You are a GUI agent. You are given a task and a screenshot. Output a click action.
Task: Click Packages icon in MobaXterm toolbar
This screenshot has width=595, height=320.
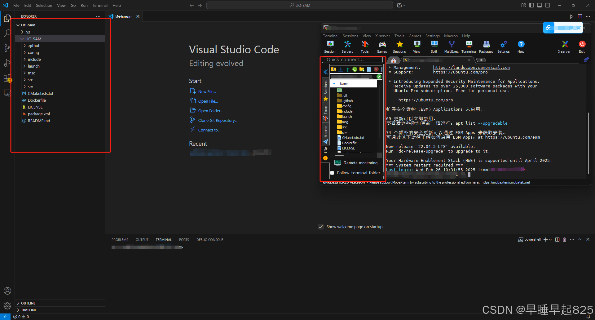(x=486, y=47)
